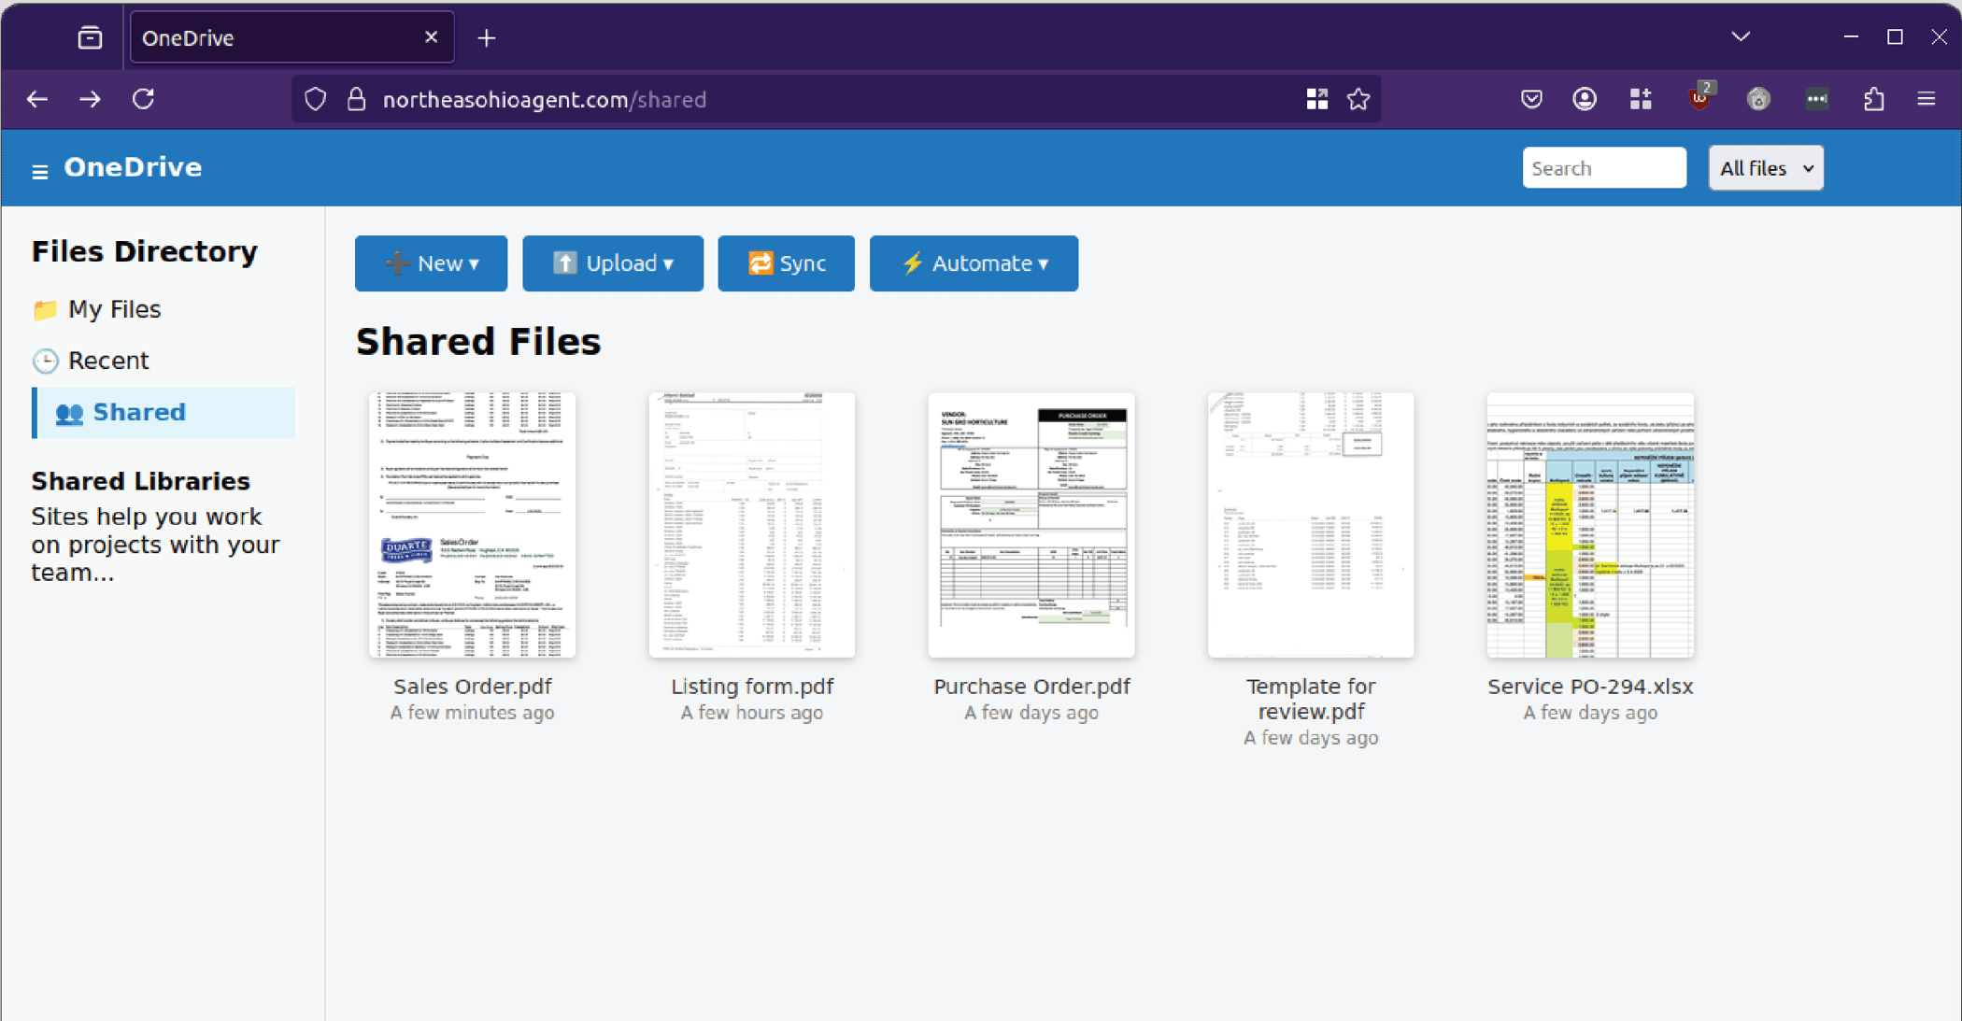Image resolution: width=1962 pixels, height=1021 pixels.
Task: Switch to the OneDrive browser tab
Action: pyautogui.click(x=291, y=37)
